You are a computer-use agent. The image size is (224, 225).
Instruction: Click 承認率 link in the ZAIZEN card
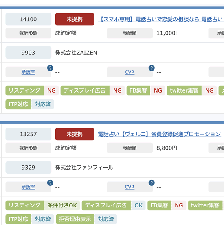coord(28,72)
